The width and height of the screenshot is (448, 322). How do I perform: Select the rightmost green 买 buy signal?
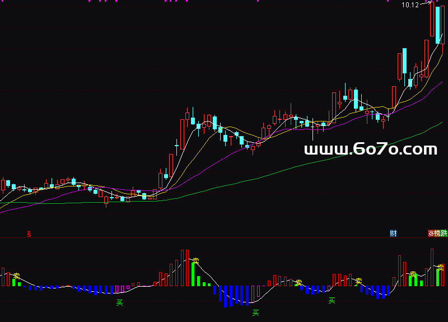[332, 301]
